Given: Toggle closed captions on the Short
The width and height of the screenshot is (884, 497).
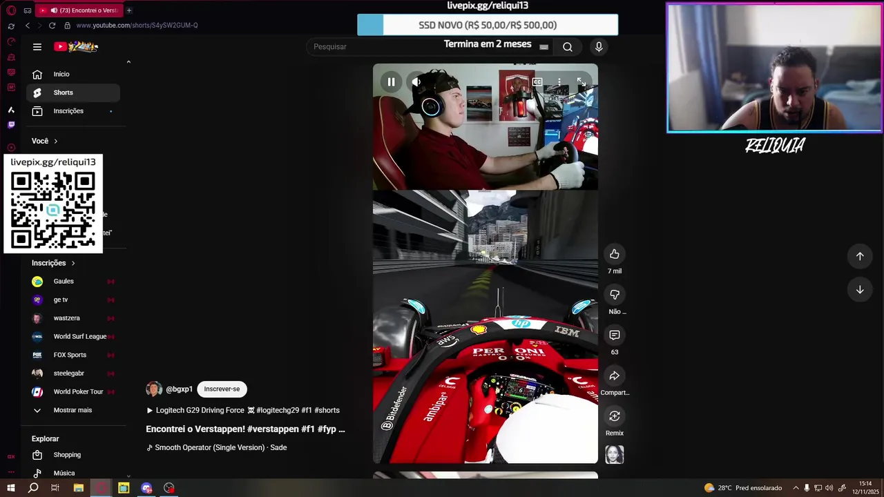Looking at the screenshot, I should tap(537, 81).
